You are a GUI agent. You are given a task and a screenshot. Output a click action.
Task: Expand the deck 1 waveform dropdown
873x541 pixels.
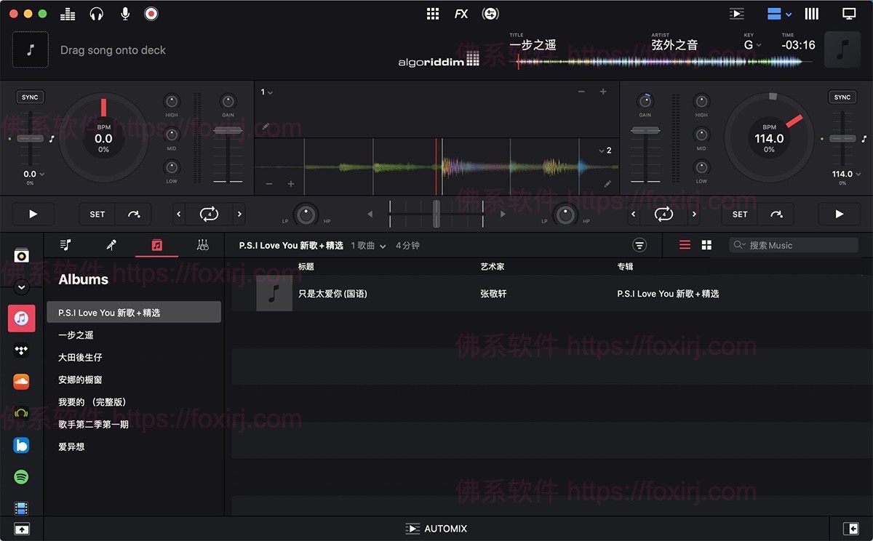point(267,93)
